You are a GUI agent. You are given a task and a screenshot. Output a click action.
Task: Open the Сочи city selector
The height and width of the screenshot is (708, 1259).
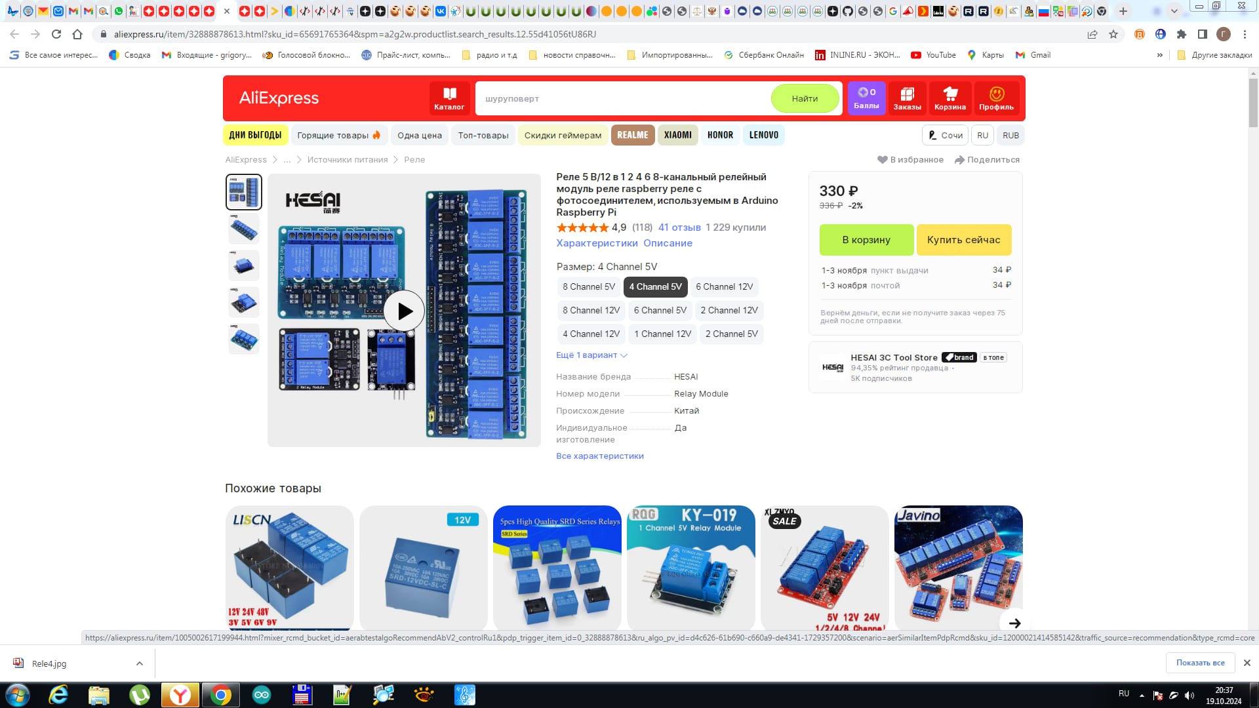point(945,135)
